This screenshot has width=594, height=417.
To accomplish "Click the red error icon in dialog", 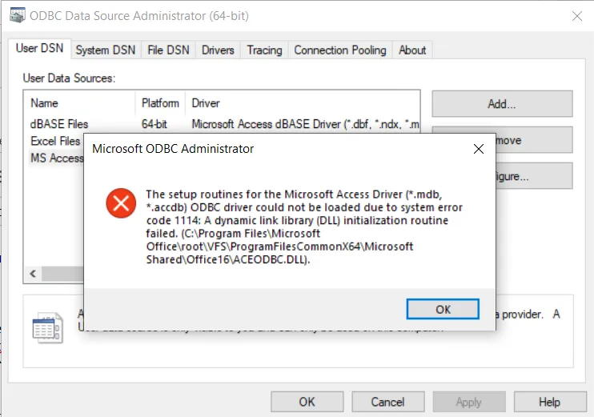I will click(x=121, y=204).
